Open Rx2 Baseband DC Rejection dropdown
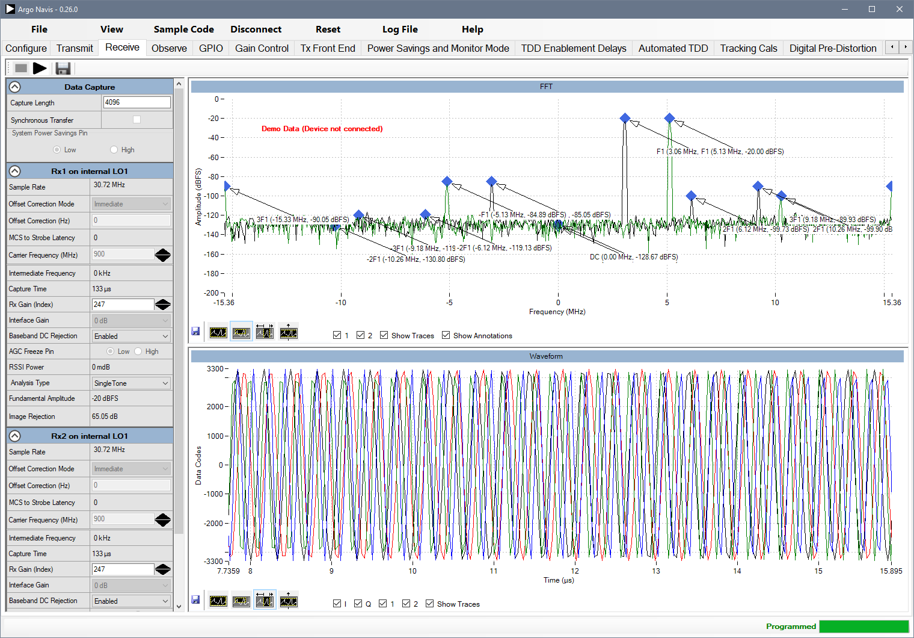914x638 pixels. pyautogui.click(x=131, y=601)
